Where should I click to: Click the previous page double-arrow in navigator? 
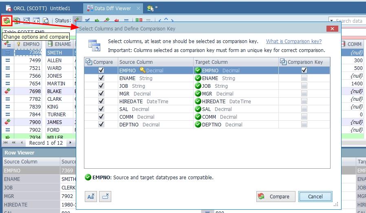coord(13,143)
